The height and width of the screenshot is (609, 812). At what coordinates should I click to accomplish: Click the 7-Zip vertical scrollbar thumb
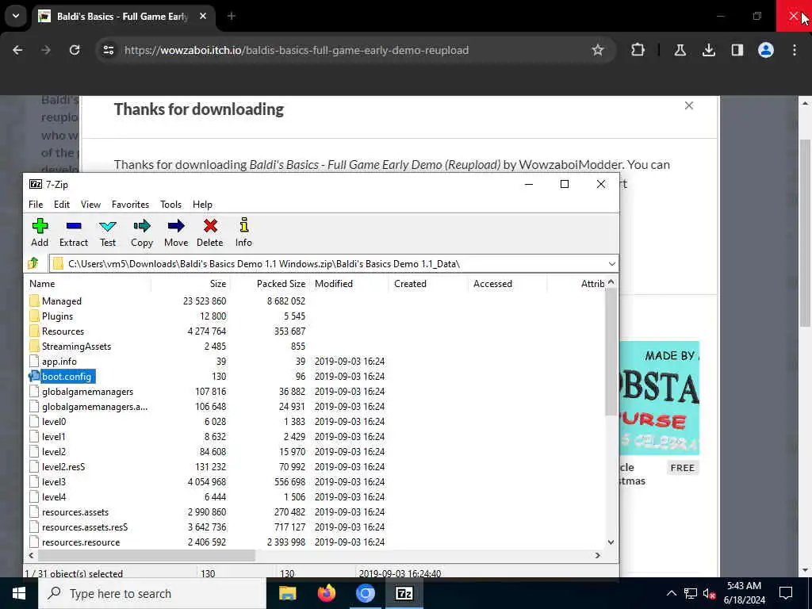pos(611,351)
